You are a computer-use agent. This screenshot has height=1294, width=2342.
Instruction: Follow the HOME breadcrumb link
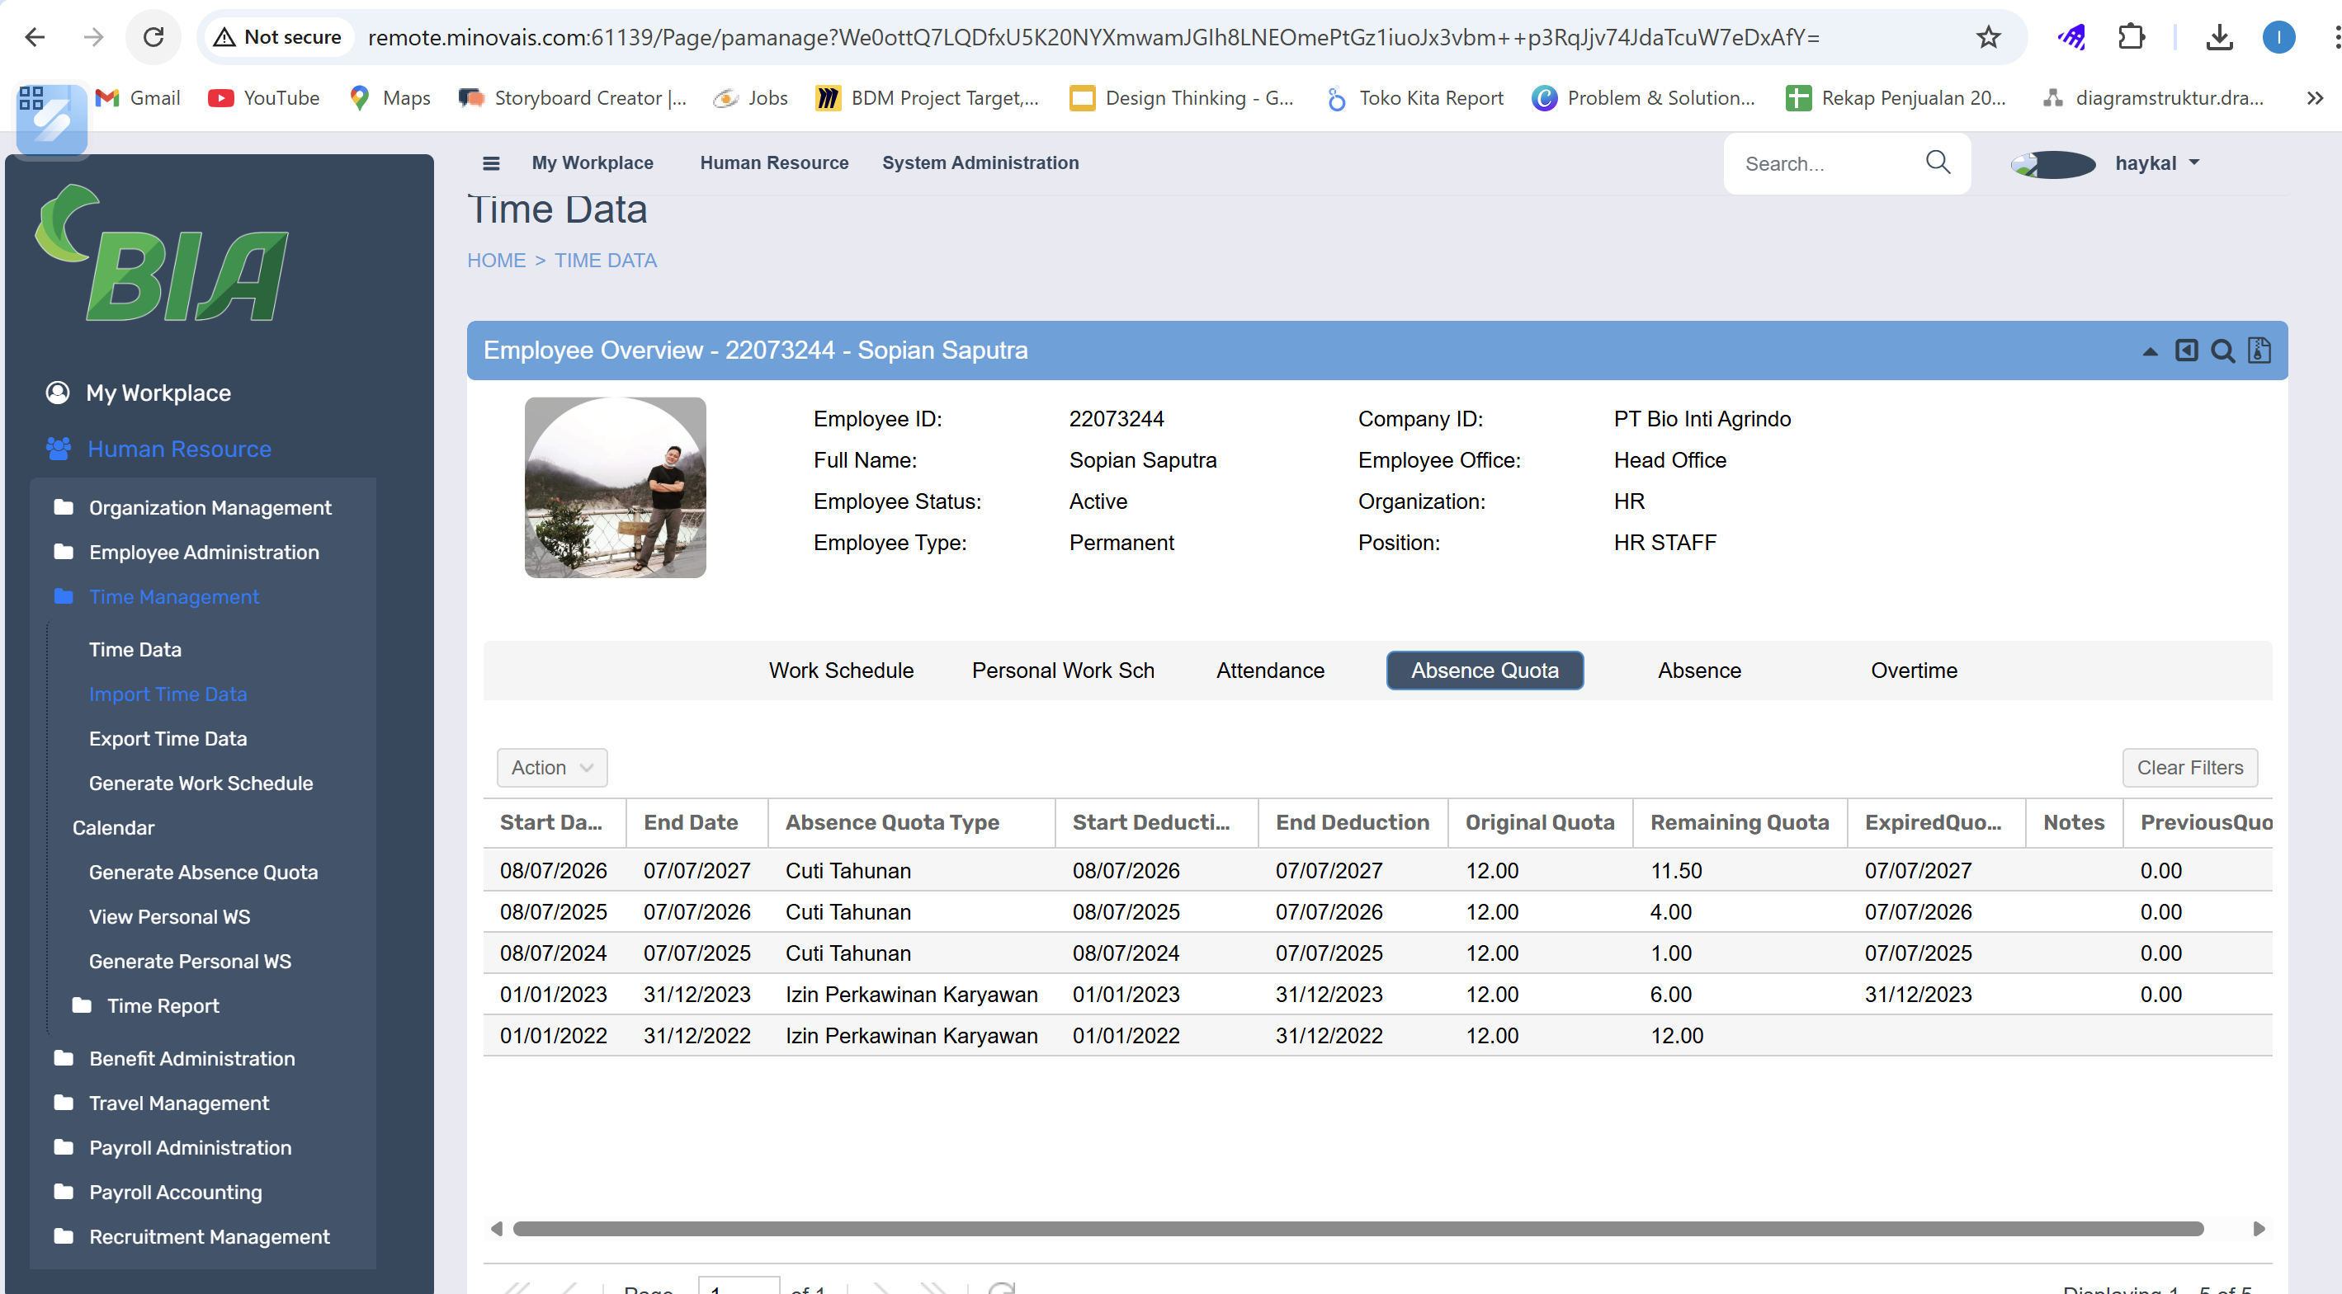click(x=495, y=261)
